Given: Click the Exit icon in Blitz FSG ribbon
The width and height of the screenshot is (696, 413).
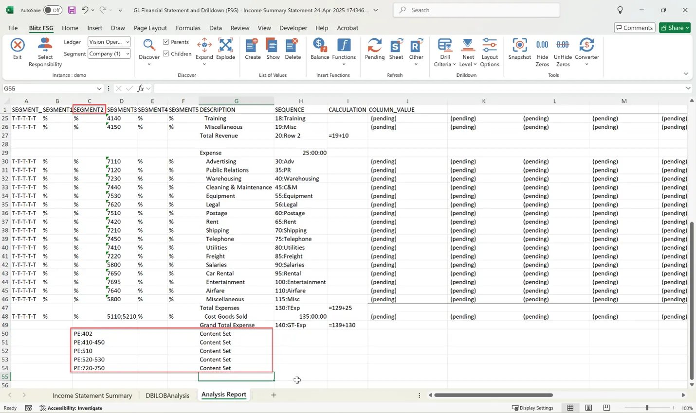Looking at the screenshot, I should (x=18, y=49).
